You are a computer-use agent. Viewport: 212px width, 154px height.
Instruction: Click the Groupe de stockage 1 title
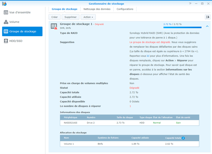pyautogui.click(x=76, y=24)
